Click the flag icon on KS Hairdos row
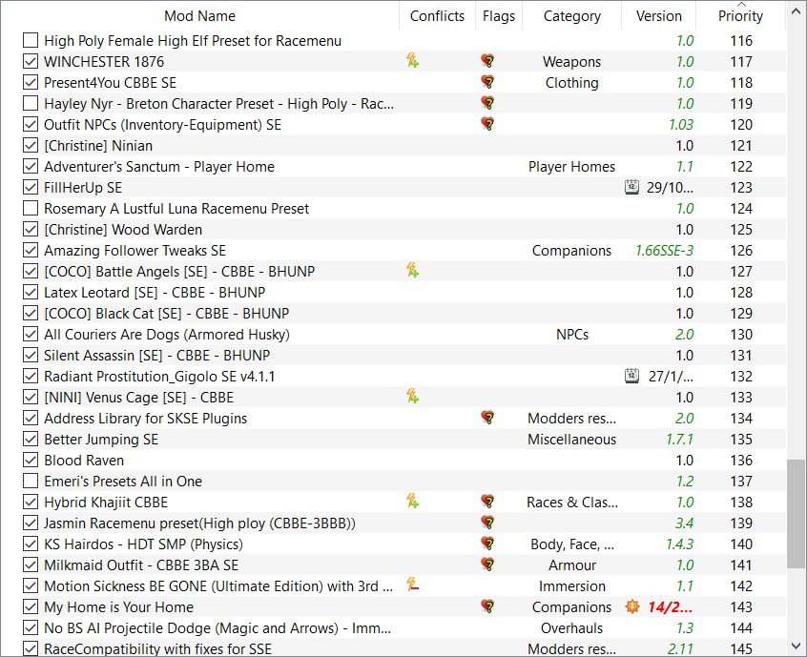Image resolution: width=807 pixels, height=657 pixels. click(487, 544)
